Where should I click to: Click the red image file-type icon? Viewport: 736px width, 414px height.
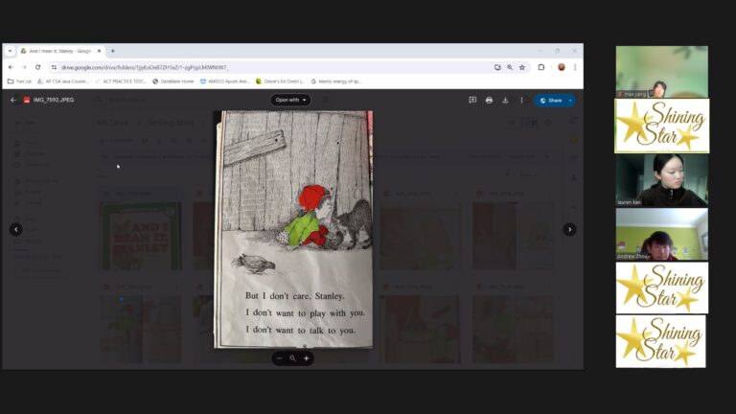27,100
